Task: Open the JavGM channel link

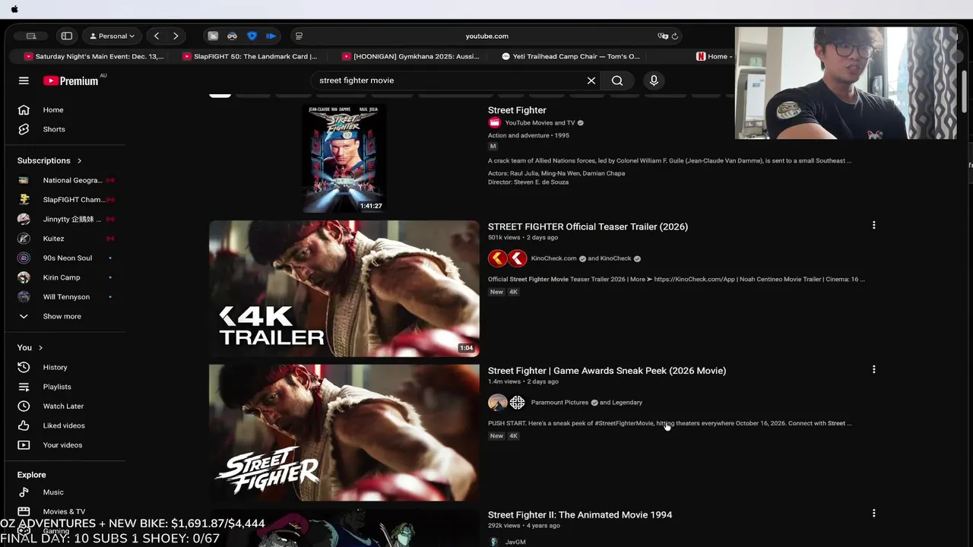Action: (x=515, y=542)
